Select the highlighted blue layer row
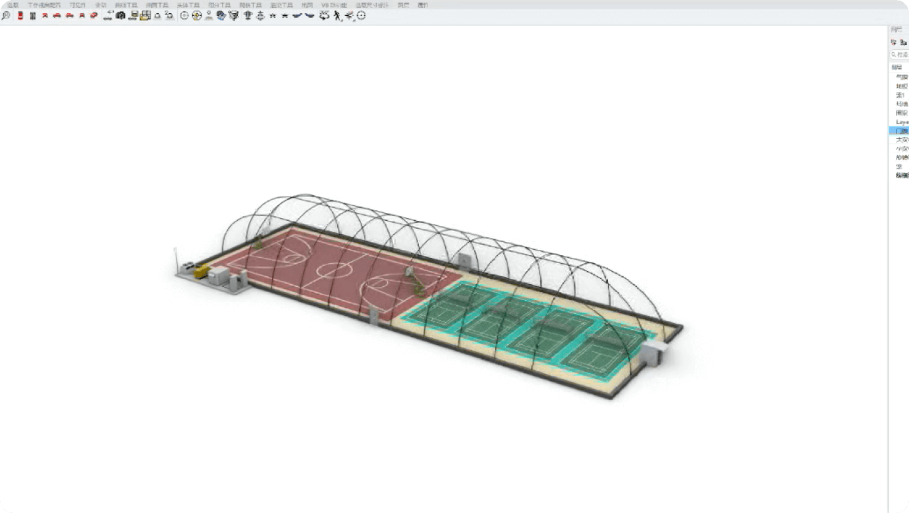The image size is (909, 513). (899, 131)
